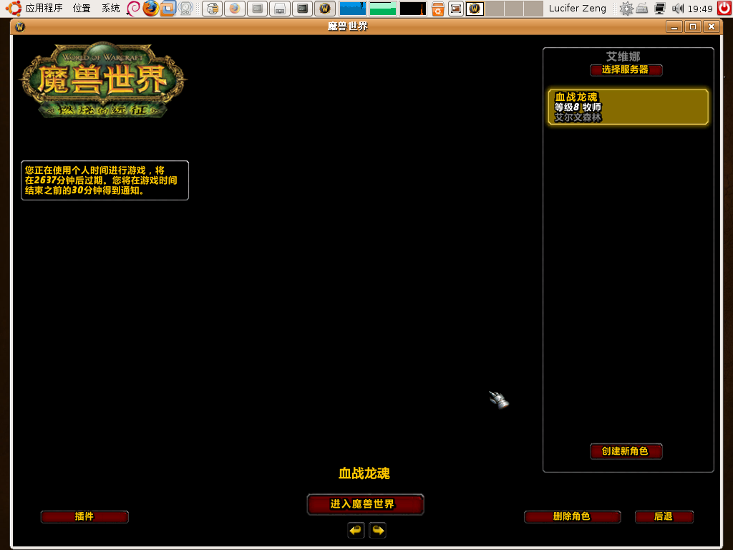Click the show desktop panel icon
The image size is (733, 550).
[x=456, y=9]
